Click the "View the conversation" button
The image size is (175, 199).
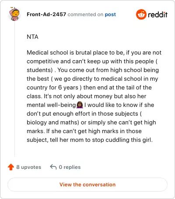click(87, 185)
